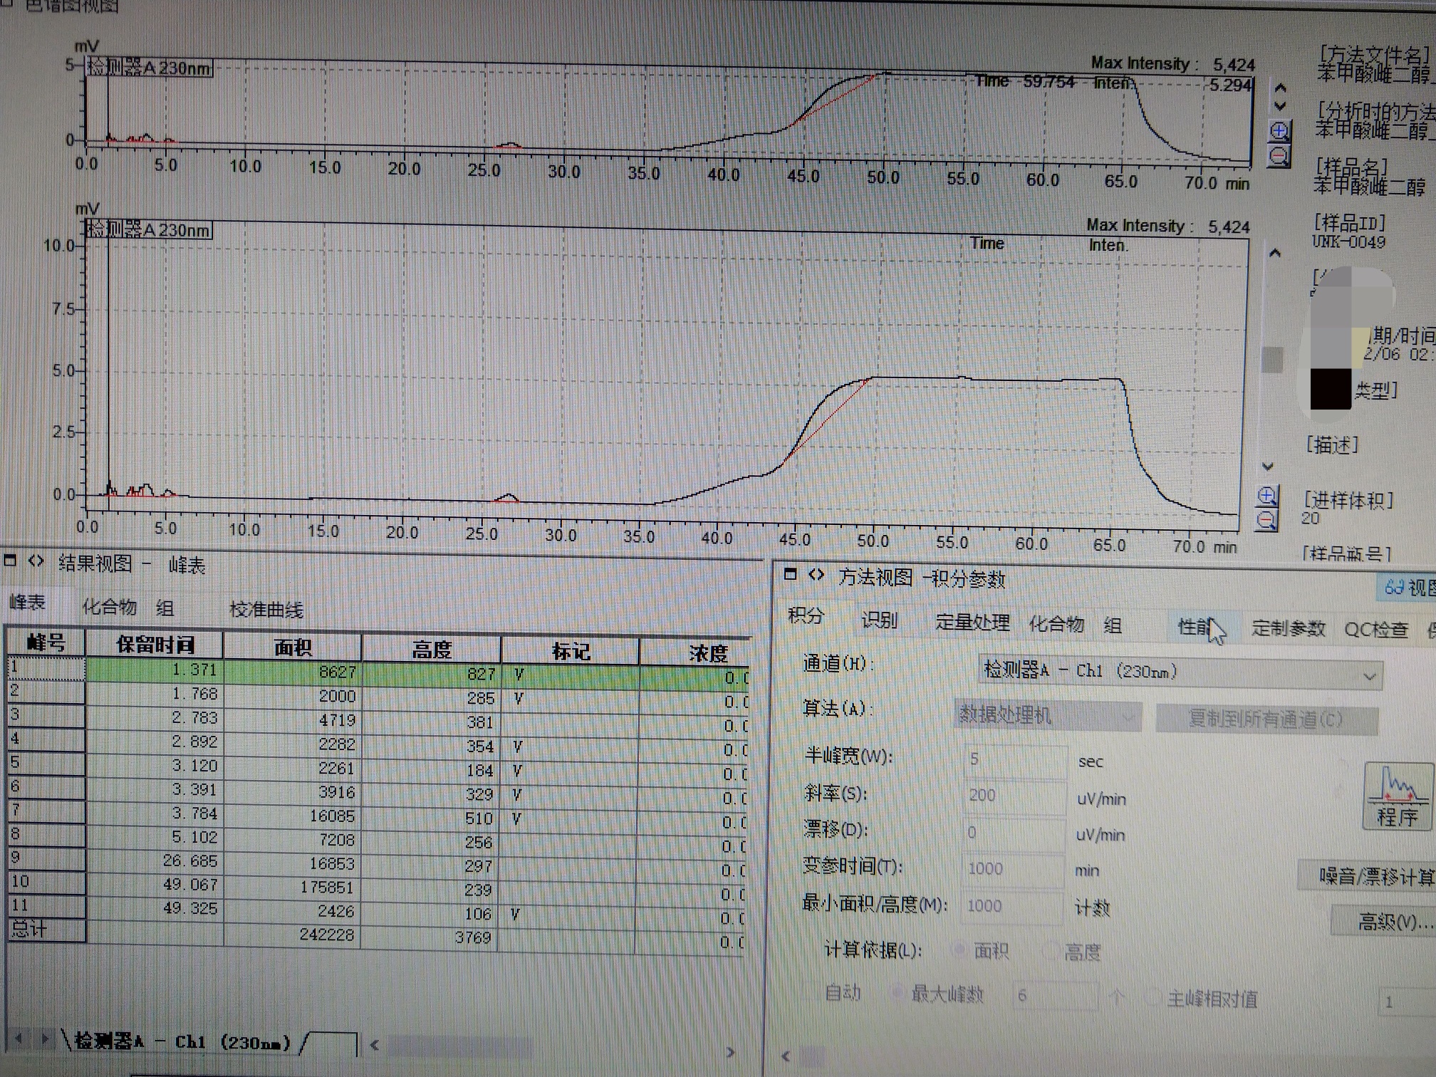1436x1077 pixels.
Task: Switch to the 积分 tab
Action: [x=806, y=615]
